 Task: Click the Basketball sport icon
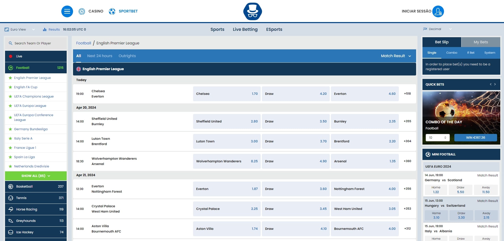(x=11, y=187)
